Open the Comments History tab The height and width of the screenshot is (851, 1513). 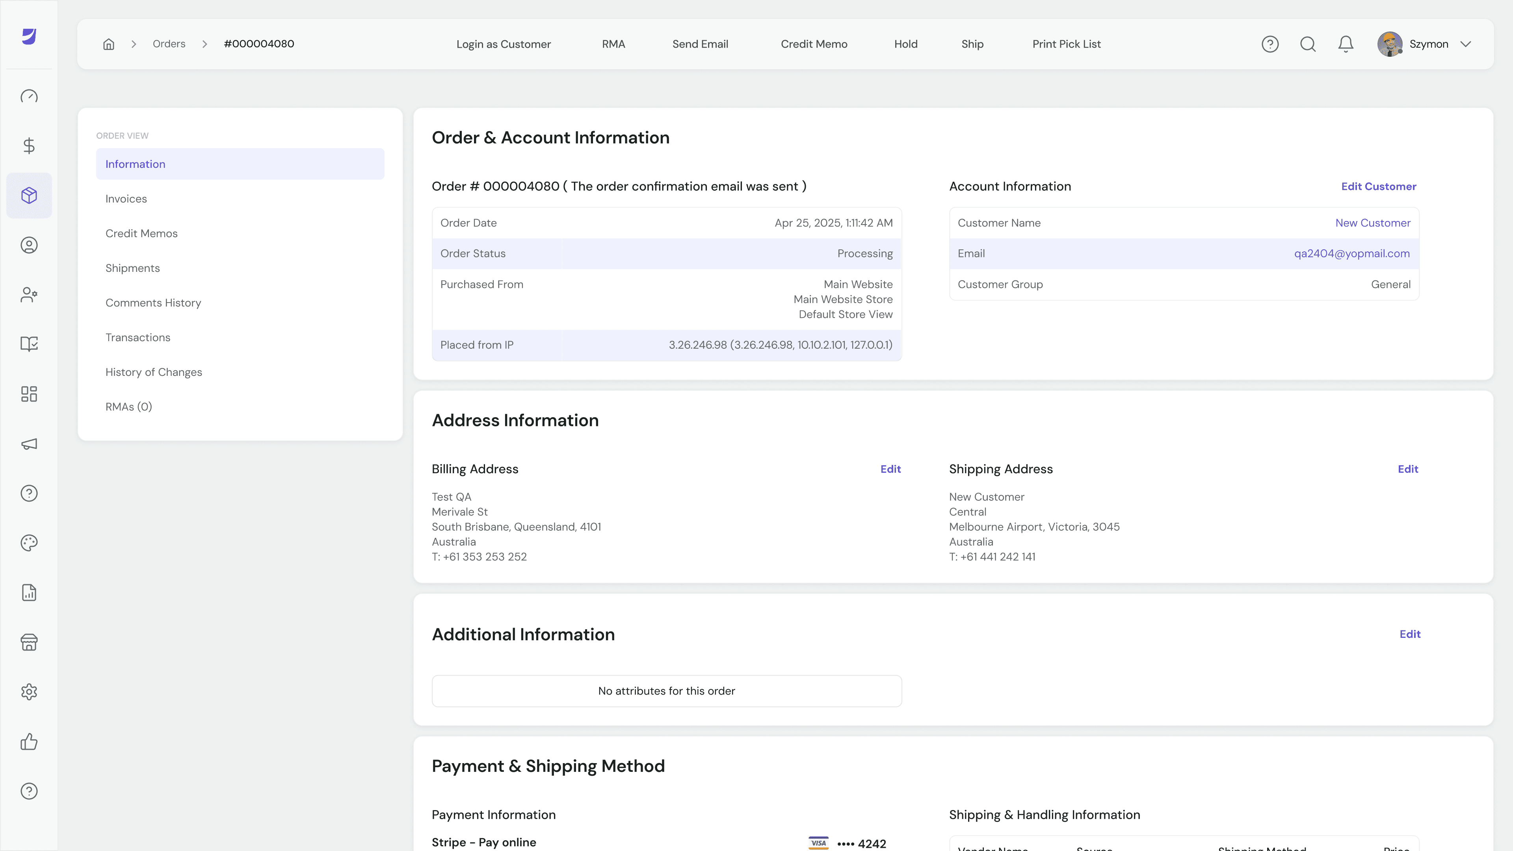coord(153,303)
